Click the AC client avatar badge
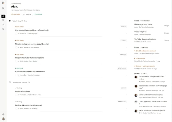This screenshot has width=172, height=122. [x=136, y=102]
